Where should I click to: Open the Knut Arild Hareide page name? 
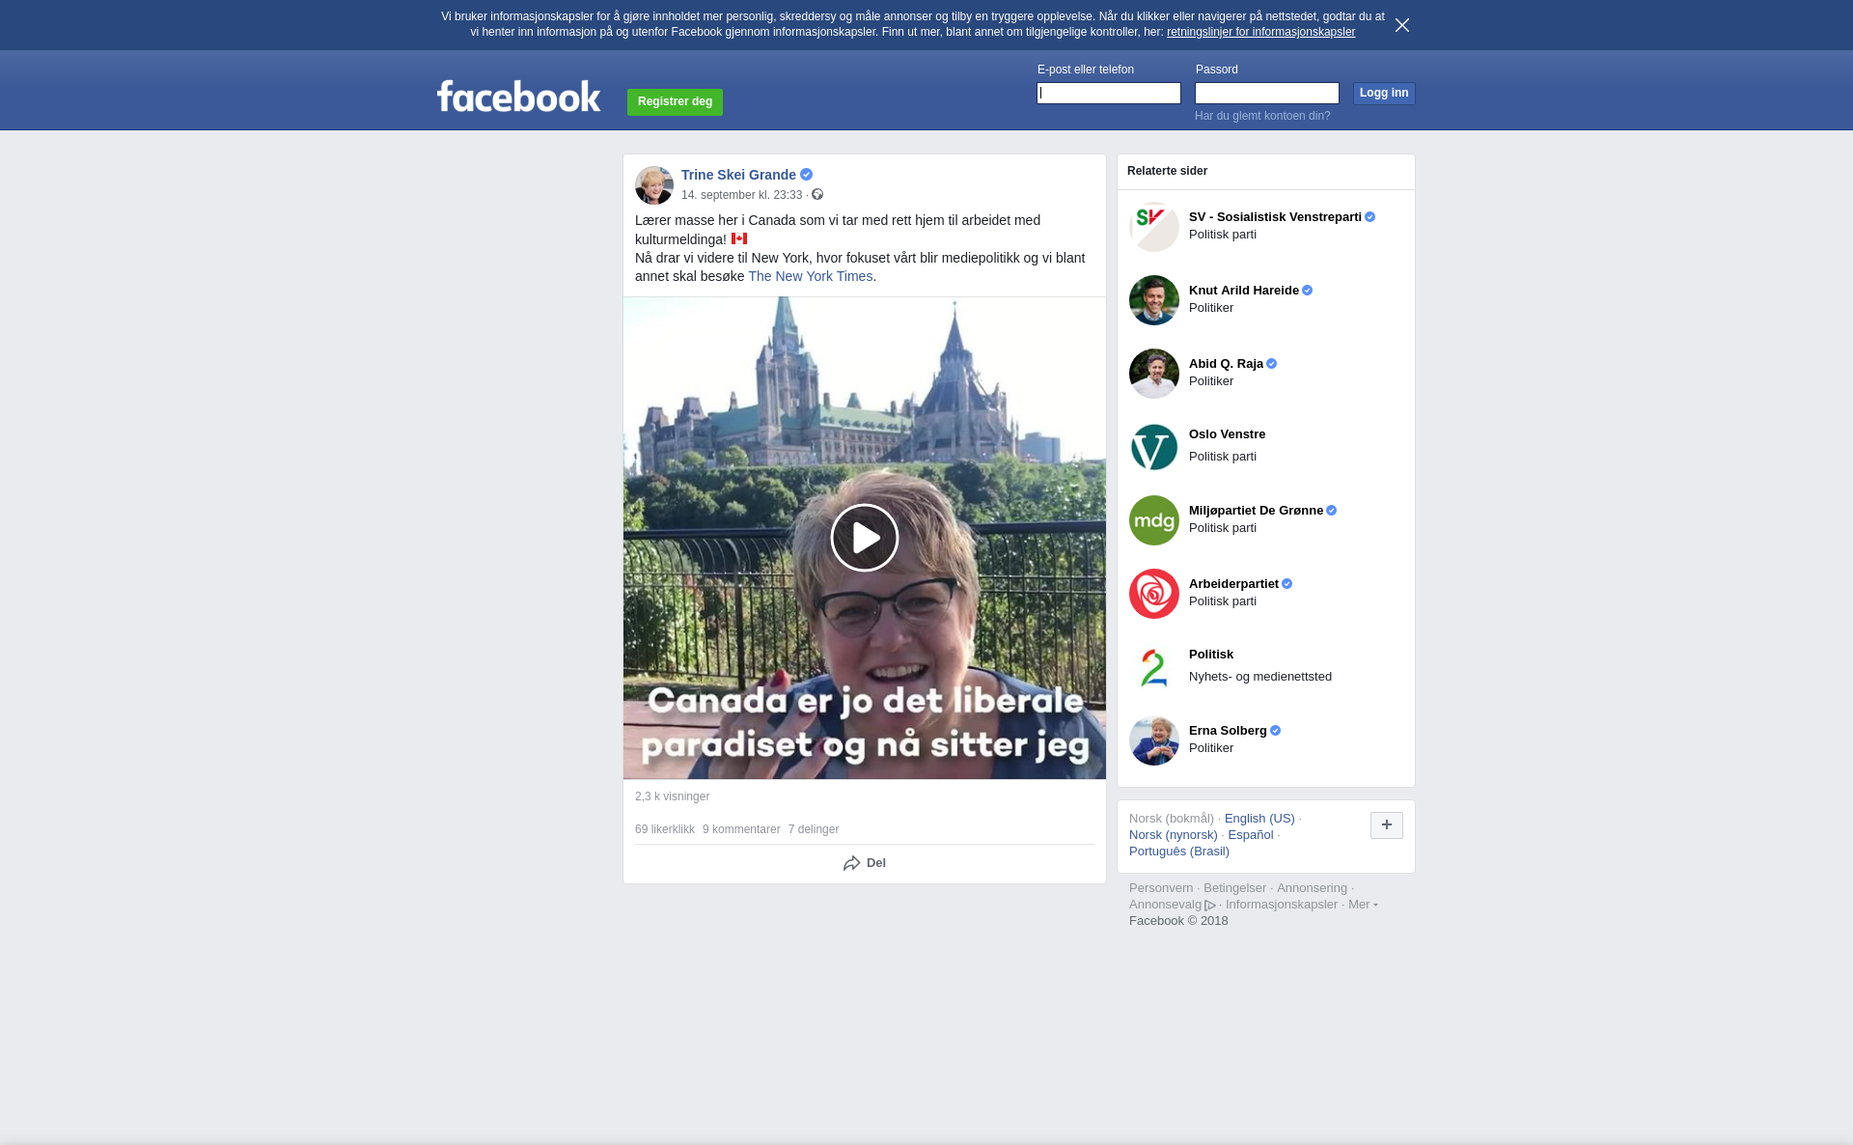[1244, 291]
